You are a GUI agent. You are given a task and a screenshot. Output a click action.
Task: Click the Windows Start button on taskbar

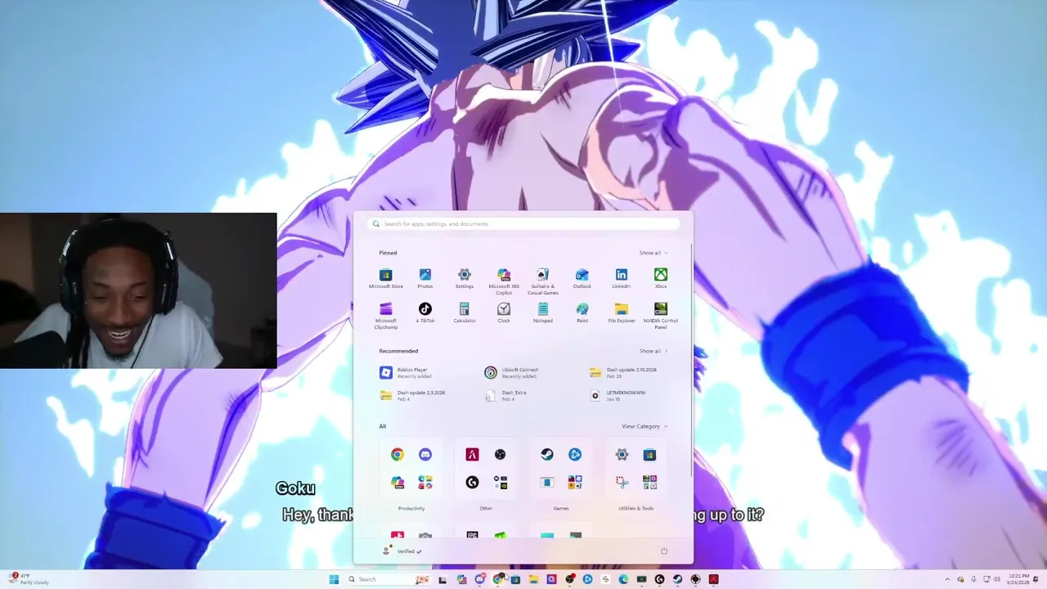pos(334,579)
